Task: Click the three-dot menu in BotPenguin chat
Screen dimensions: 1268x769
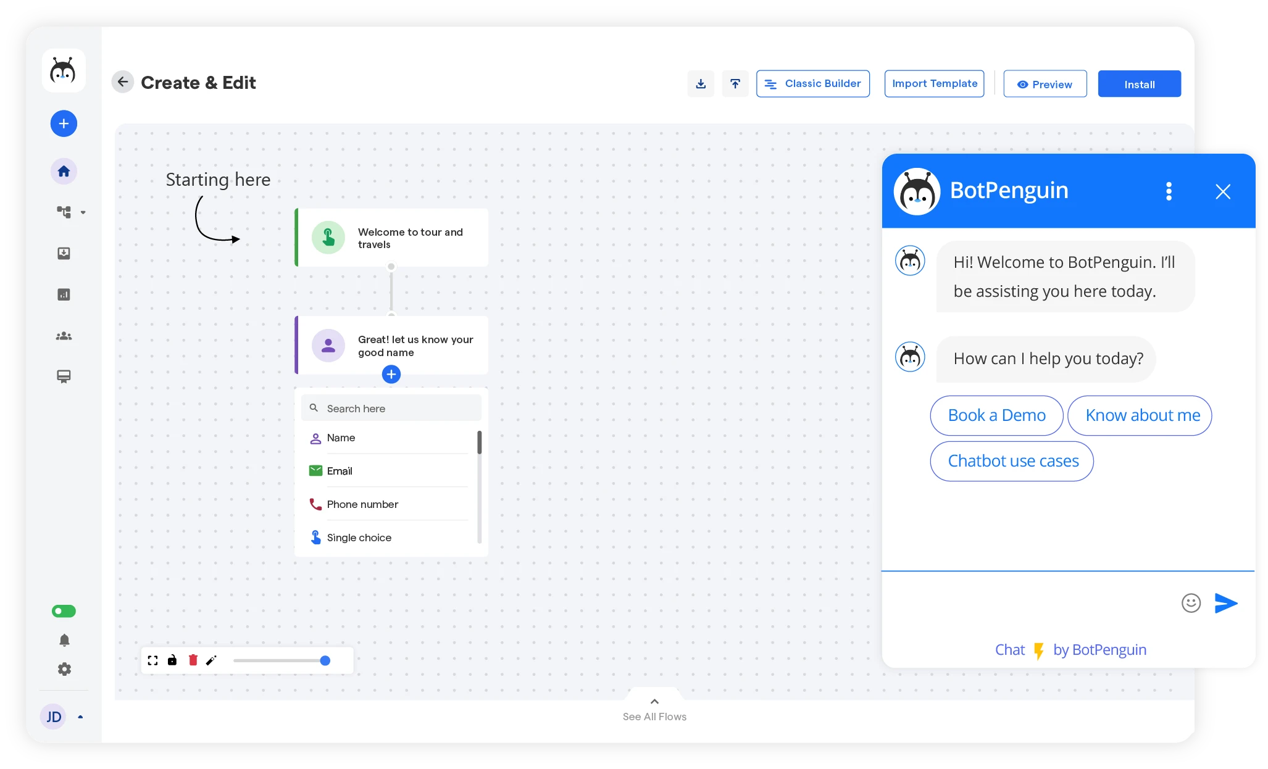Action: point(1169,190)
